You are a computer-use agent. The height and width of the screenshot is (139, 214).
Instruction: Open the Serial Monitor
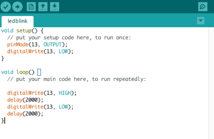pyautogui.click(x=203, y=7)
